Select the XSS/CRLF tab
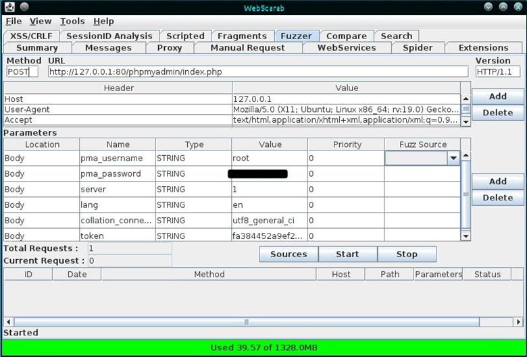The height and width of the screenshot is (357, 527). coord(32,36)
